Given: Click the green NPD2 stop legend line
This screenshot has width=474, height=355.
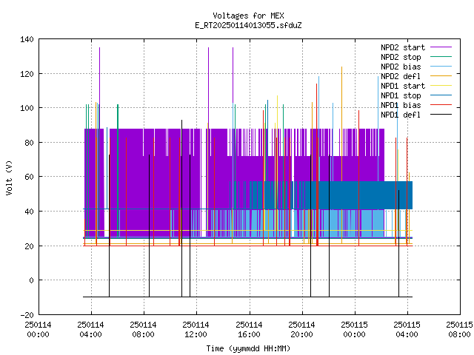Looking at the screenshot, I should point(441,57).
